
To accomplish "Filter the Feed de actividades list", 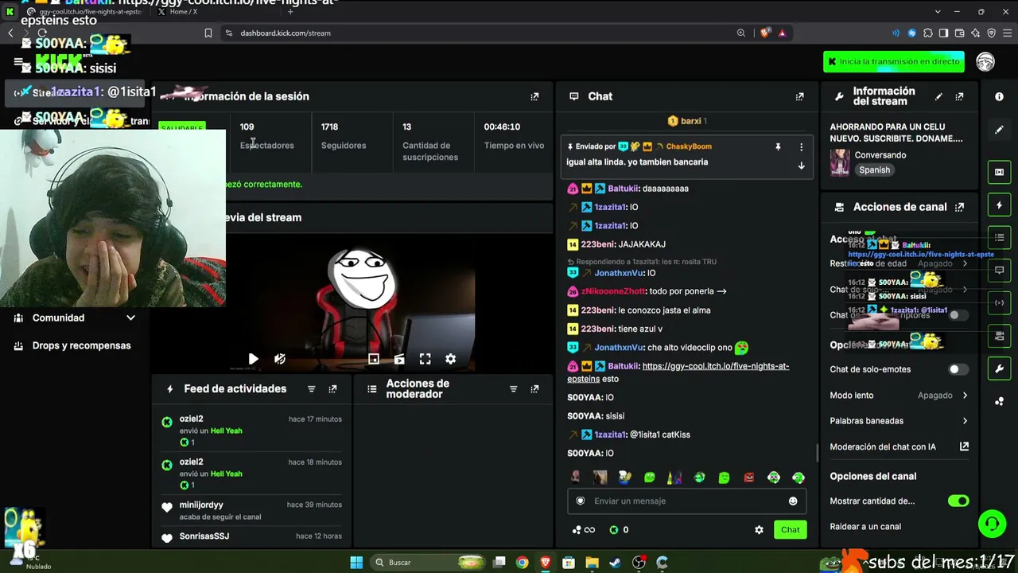I will tap(311, 389).
